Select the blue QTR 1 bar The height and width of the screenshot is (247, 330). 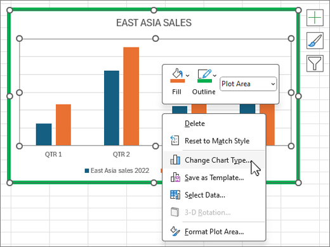pos(44,134)
